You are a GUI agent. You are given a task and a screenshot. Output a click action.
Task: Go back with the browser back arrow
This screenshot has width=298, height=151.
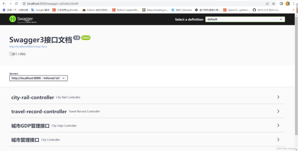coord(4,4)
